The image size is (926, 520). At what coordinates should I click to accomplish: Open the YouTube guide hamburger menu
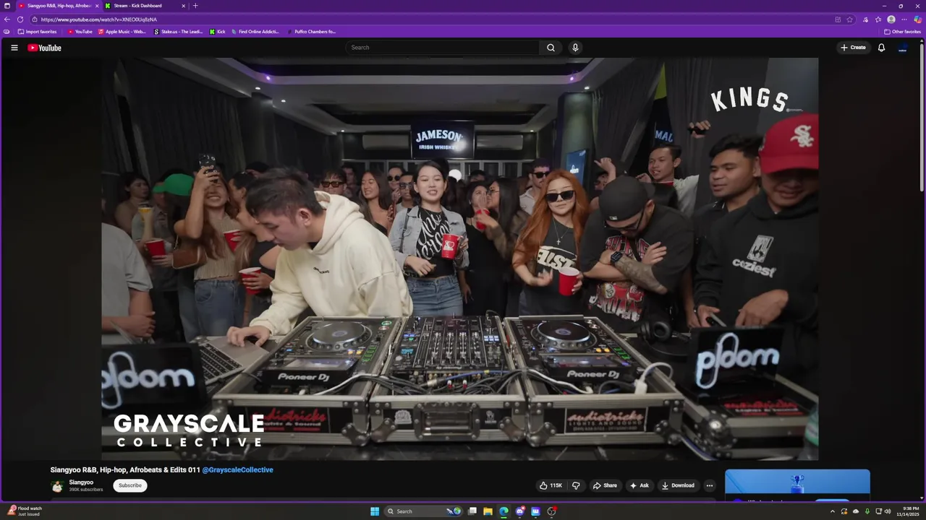point(14,48)
